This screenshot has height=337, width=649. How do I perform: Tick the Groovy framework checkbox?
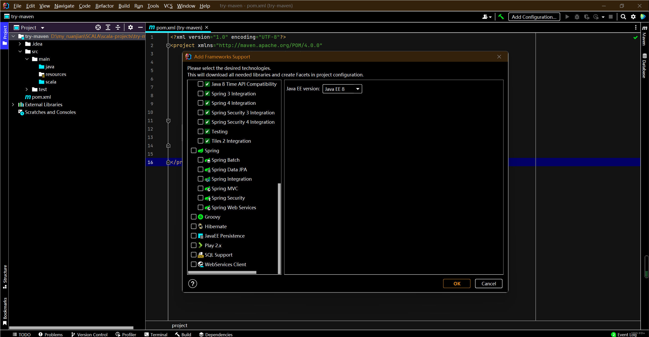[194, 217]
